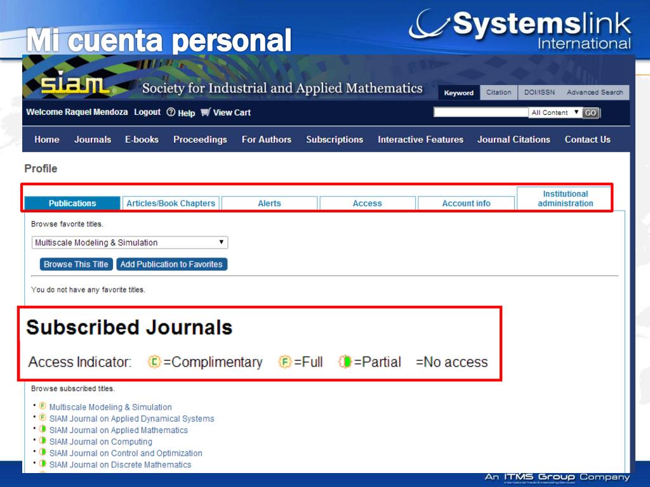Click the Full access icon beside SIAM Journal on Applied Dynamical Systems

click(43, 418)
